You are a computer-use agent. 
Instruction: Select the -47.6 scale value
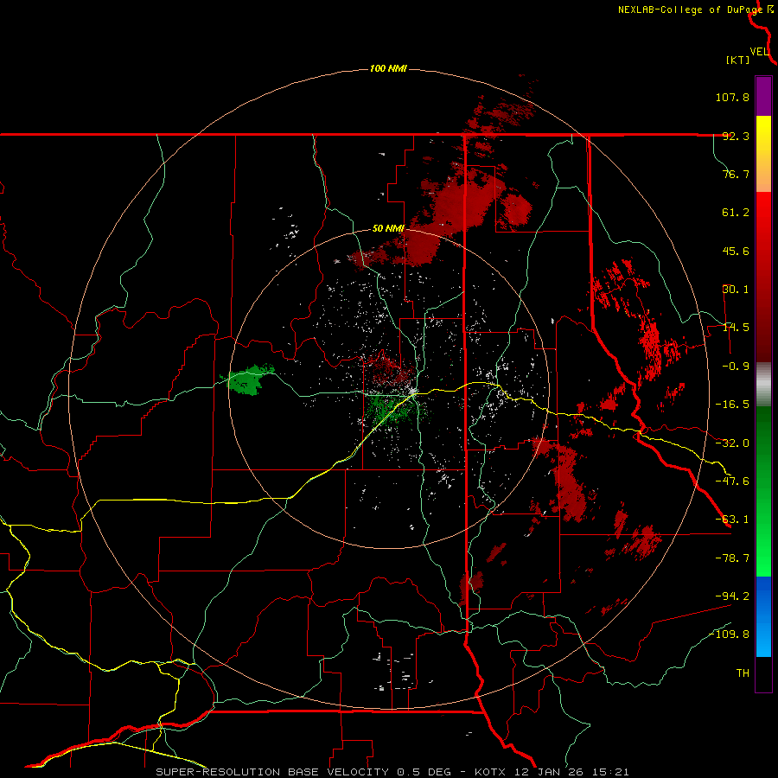coord(732,481)
